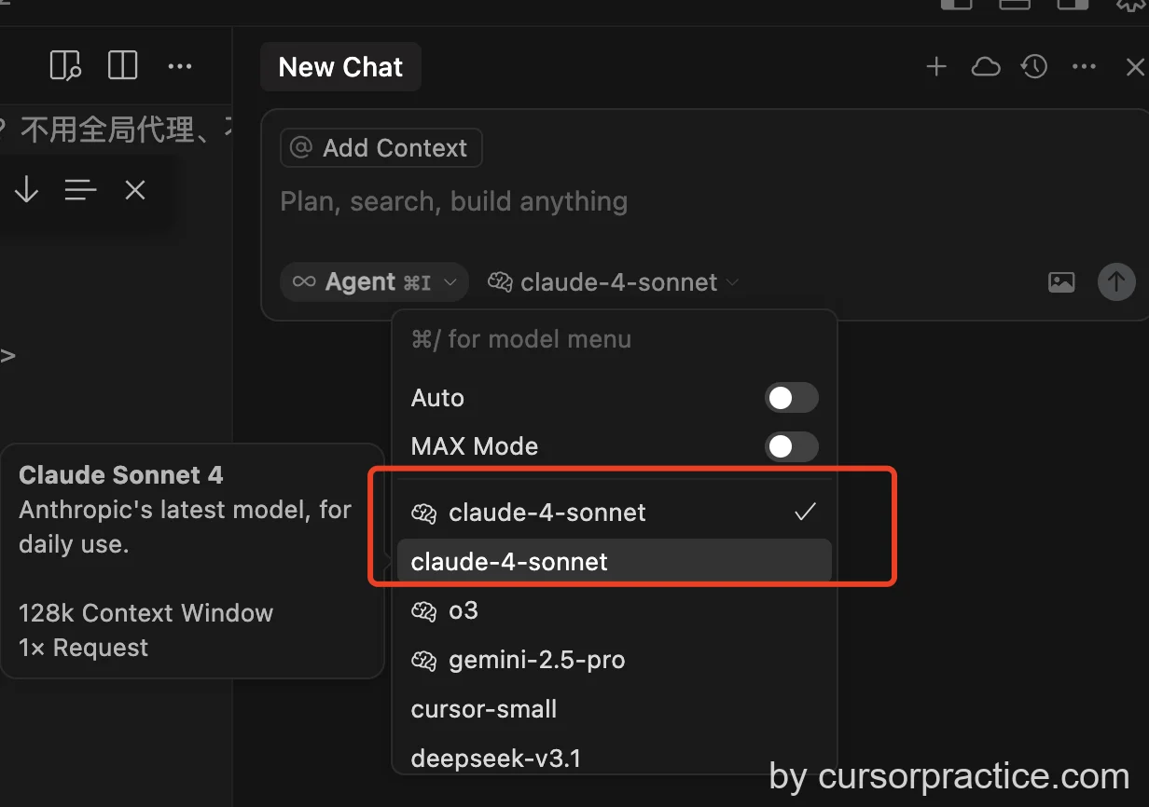The height and width of the screenshot is (807, 1149).
Task: Click the Add Context button
Action: click(381, 147)
